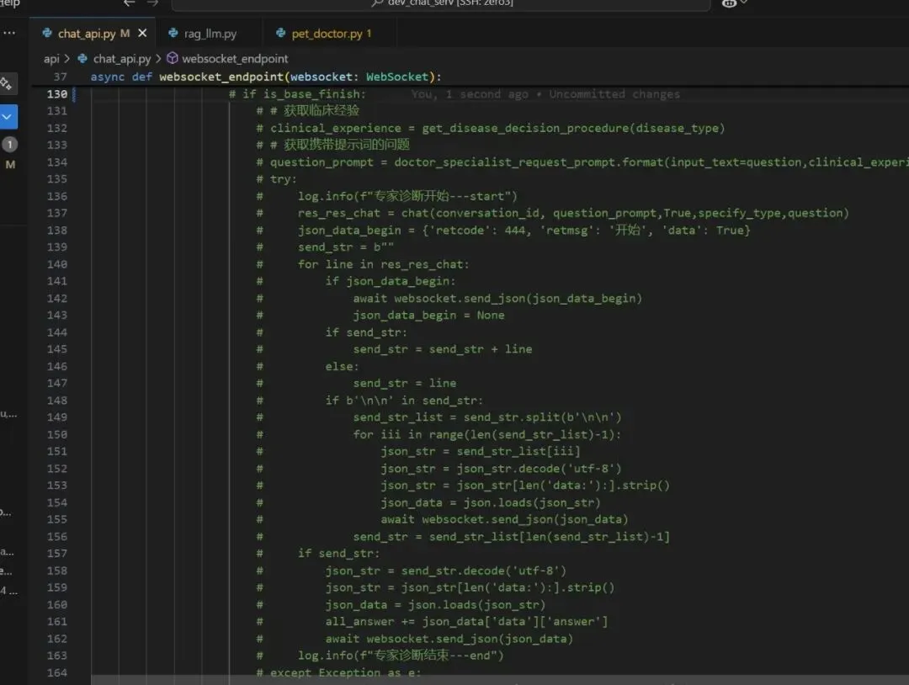The width and height of the screenshot is (909, 685).
Task: Select line number 155
Action: coord(57,519)
